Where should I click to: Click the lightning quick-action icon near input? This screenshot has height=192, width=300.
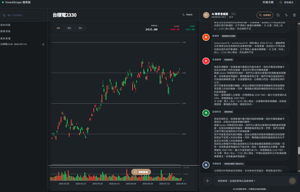click(207, 181)
